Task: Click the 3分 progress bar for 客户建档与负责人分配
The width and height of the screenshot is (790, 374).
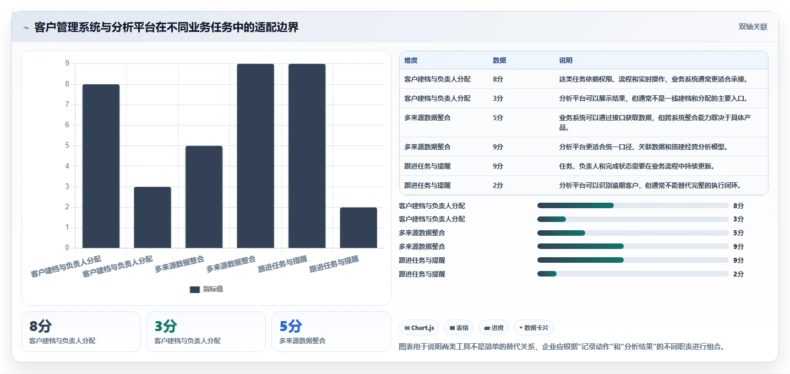Action: (633, 219)
